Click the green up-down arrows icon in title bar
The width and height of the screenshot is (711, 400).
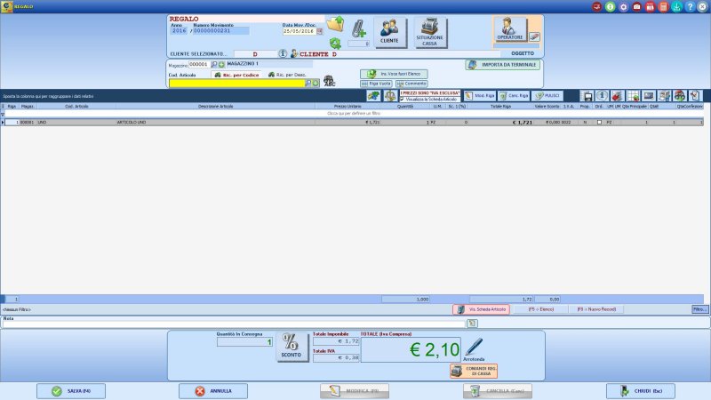tap(611, 7)
